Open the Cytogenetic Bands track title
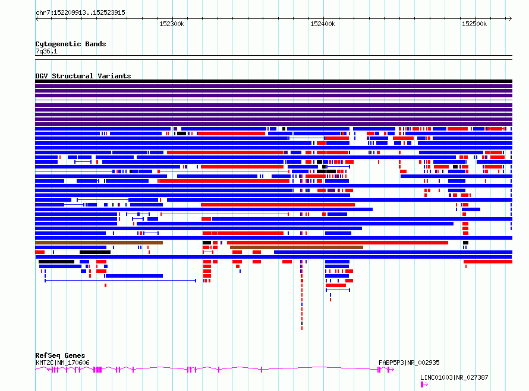Image resolution: width=529 pixels, height=391 pixels. coord(71,44)
